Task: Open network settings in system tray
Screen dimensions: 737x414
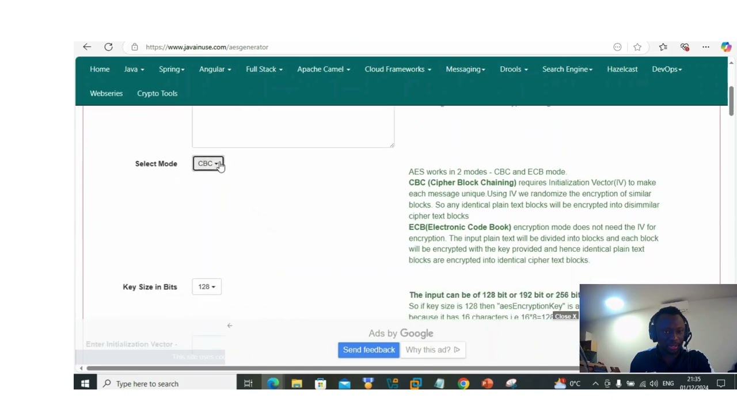Action: [643, 384]
